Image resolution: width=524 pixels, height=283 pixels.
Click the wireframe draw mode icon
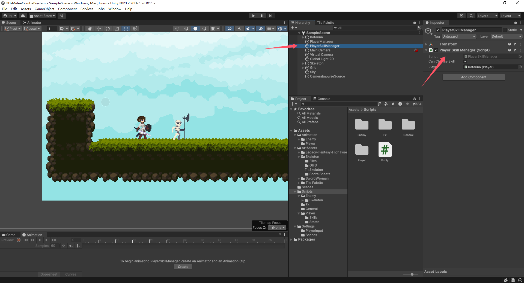click(x=177, y=29)
